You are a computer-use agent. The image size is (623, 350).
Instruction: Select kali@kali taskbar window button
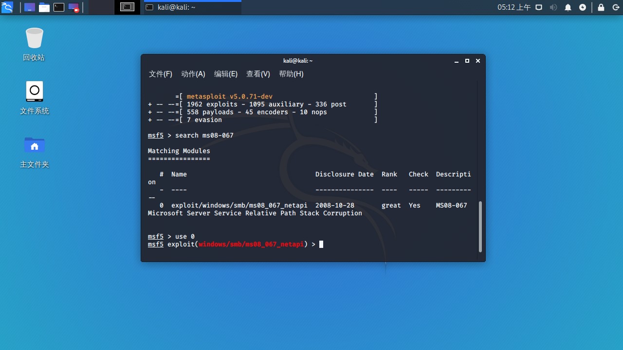point(193,7)
